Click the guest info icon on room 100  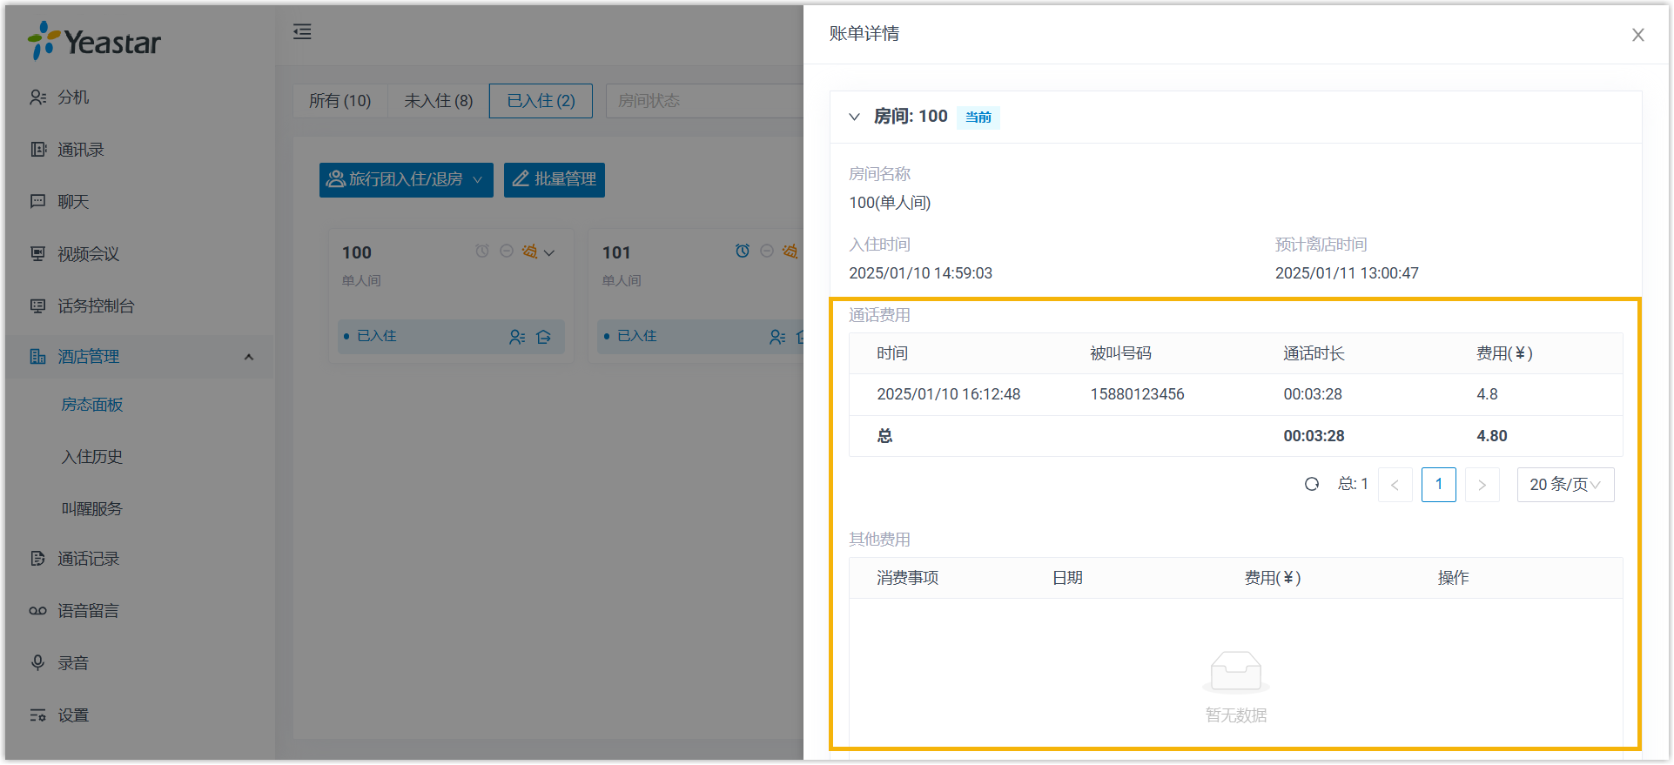(517, 337)
